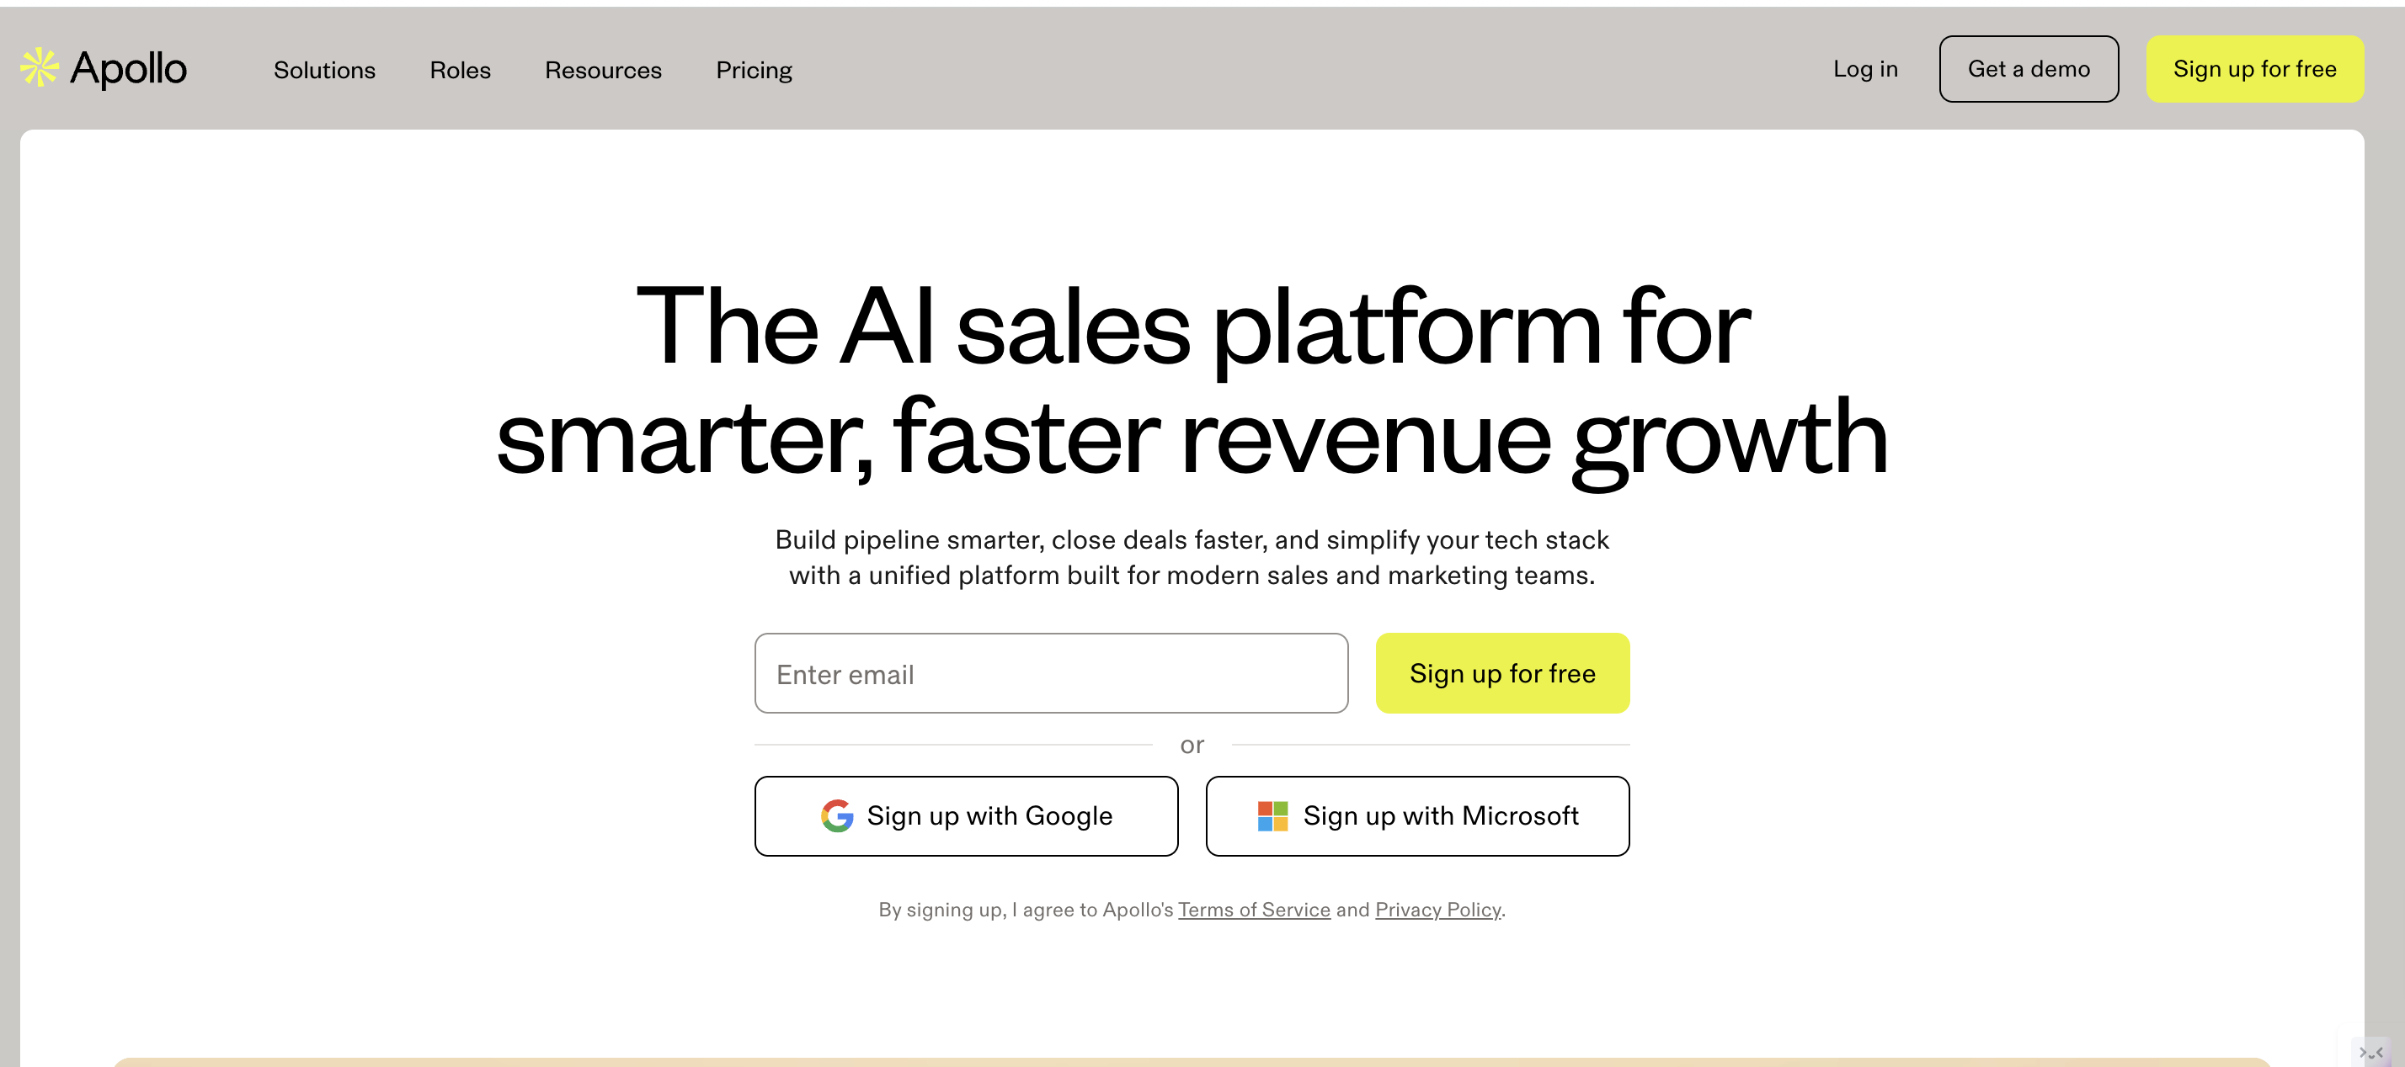Click the yellow Apollo starburst logo icon
This screenshot has width=2405, height=1067.
40,68
